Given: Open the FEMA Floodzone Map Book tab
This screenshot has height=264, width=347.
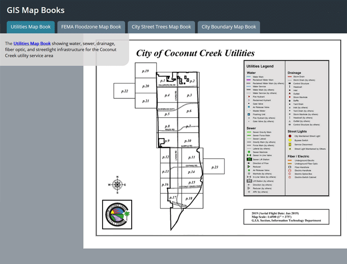Looking at the screenshot, I should (91, 27).
